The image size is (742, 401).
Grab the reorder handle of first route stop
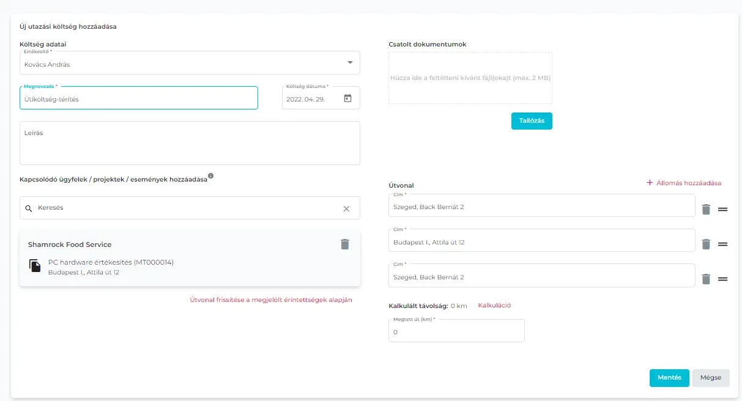722,209
